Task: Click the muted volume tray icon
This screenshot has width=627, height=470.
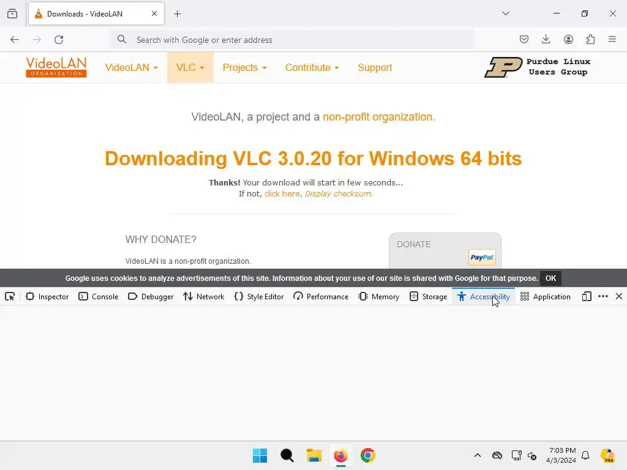Action: pyautogui.click(x=532, y=455)
